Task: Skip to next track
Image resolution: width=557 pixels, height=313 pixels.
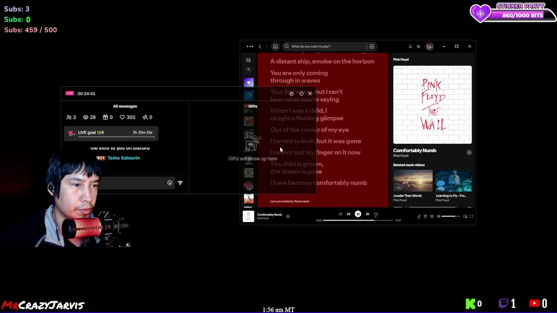Action: click(368, 214)
